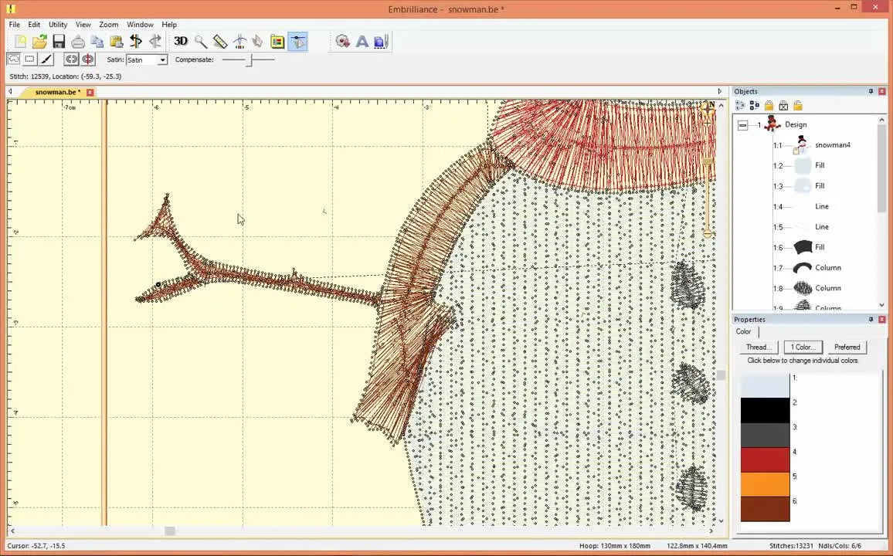
Task: Select the magnifying glass zoom tool
Action: [x=201, y=42]
